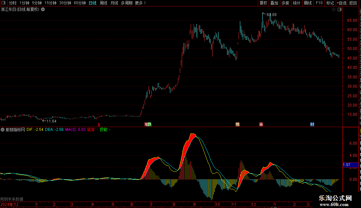Activate the 画线 drawing tools

click(x=308, y=3)
